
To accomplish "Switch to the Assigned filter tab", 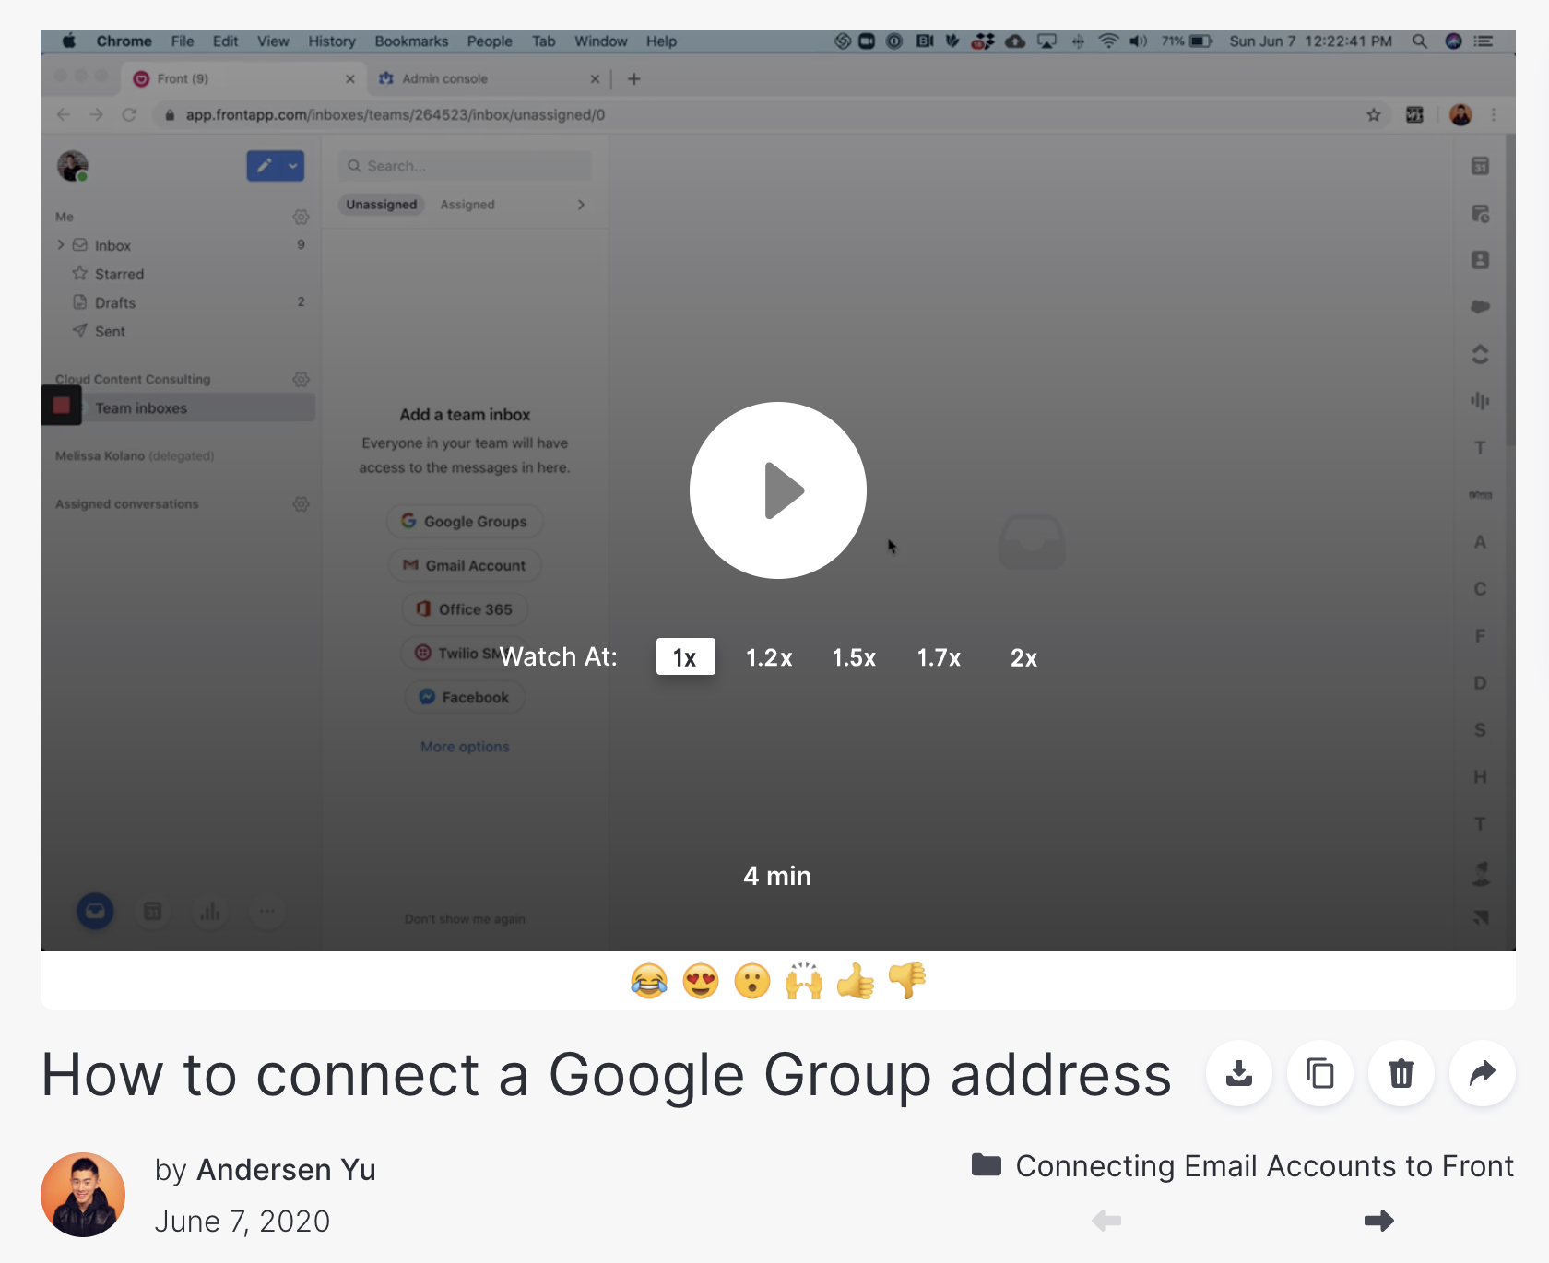I will click(467, 205).
